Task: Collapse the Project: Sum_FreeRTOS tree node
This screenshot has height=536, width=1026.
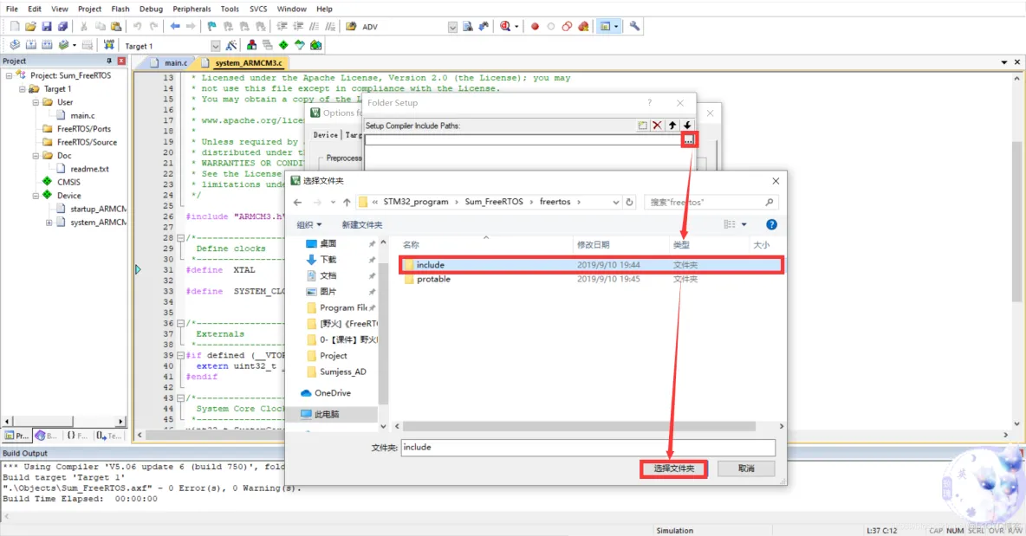Action: click(10, 76)
